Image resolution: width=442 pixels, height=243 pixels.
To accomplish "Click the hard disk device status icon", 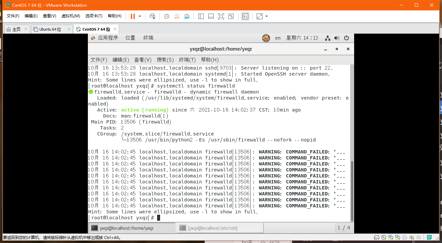I will click(377, 238).
